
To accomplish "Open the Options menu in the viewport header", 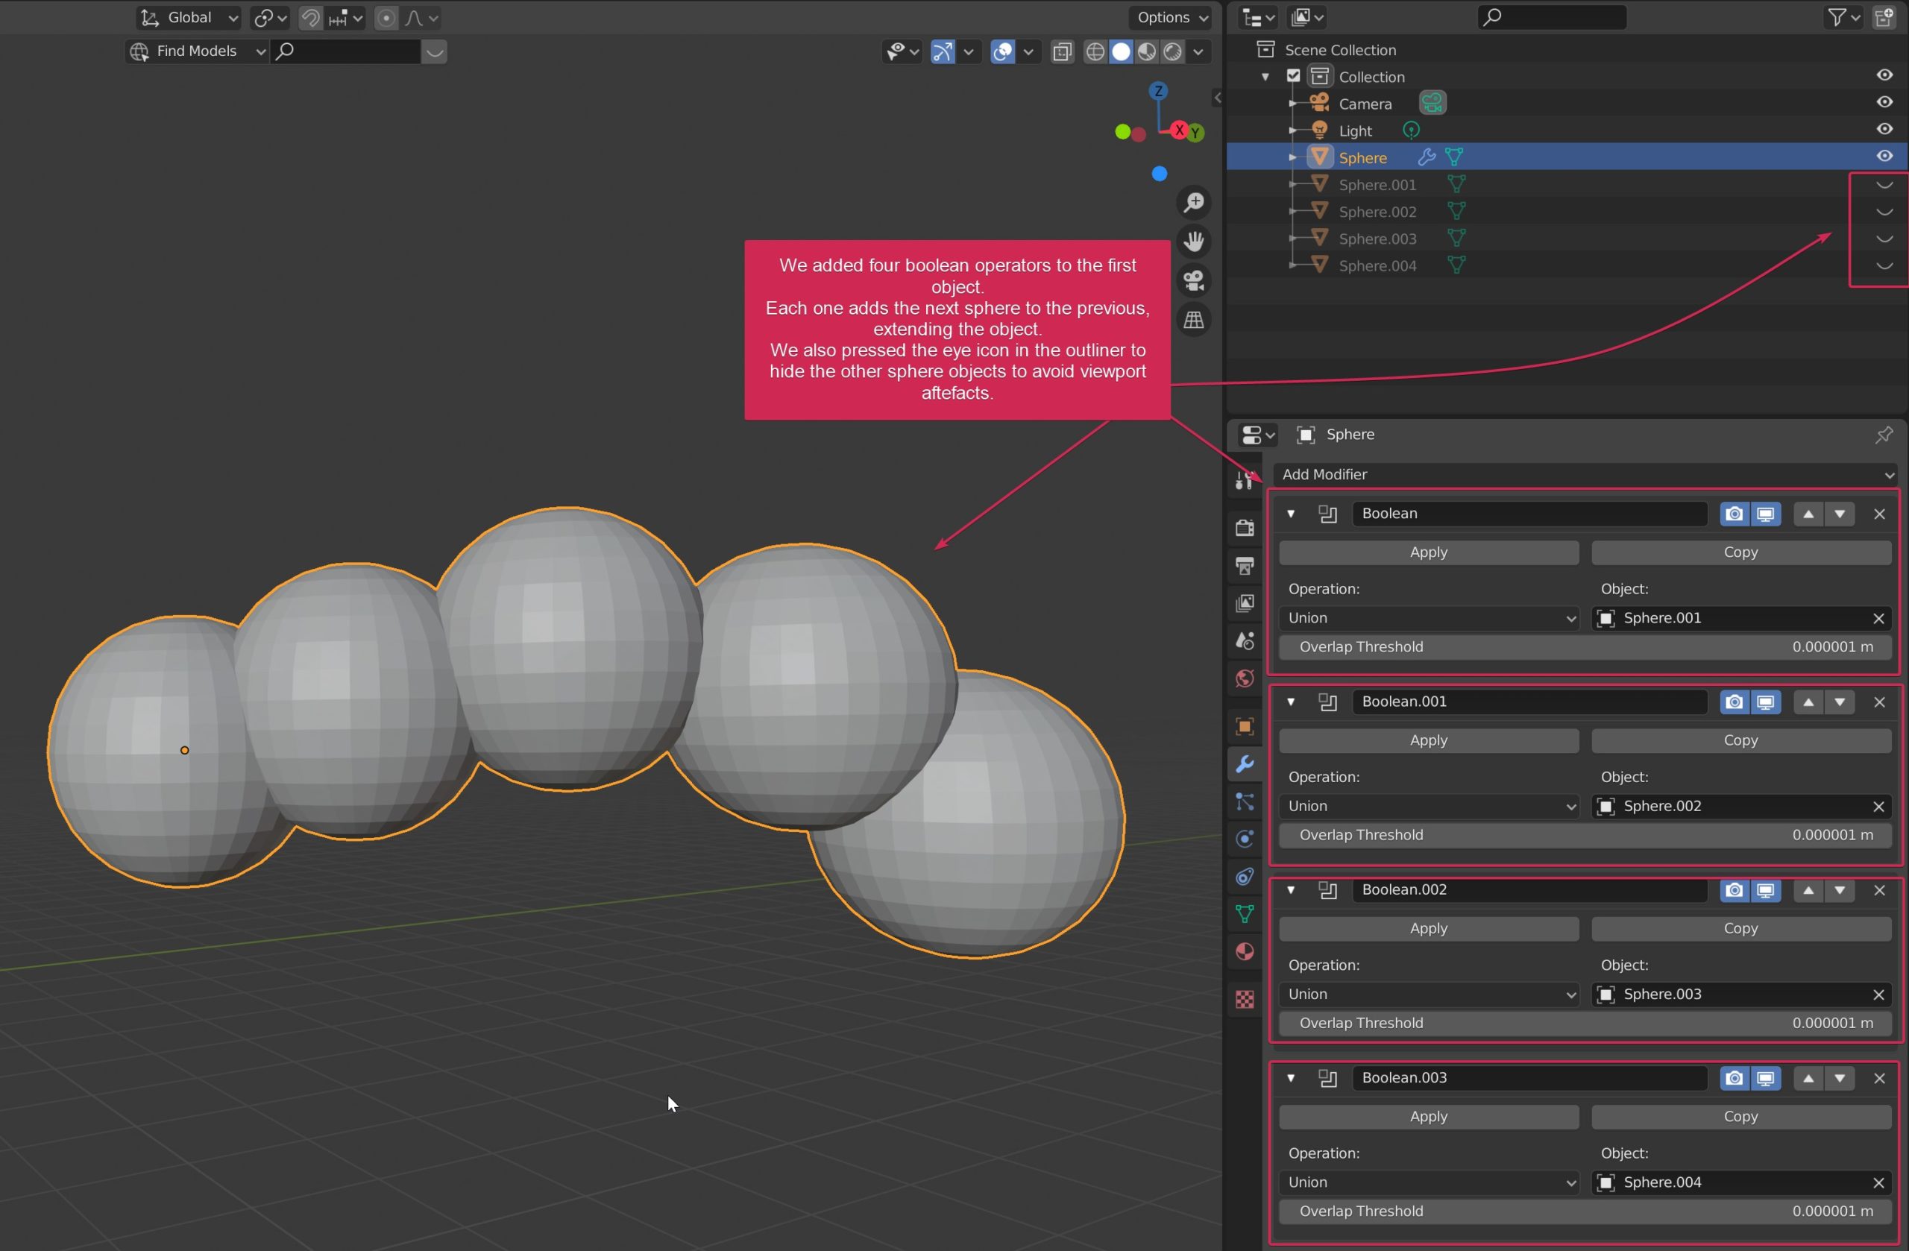I will (x=1169, y=17).
